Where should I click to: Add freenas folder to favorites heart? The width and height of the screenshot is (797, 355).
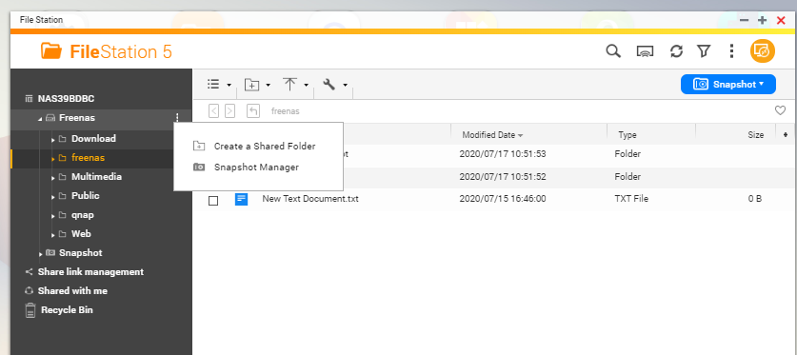click(x=780, y=110)
